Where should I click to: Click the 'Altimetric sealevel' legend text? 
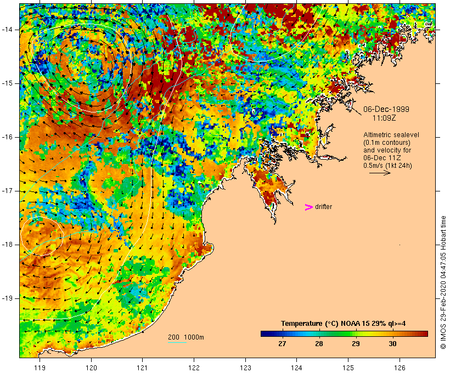[x=391, y=135]
